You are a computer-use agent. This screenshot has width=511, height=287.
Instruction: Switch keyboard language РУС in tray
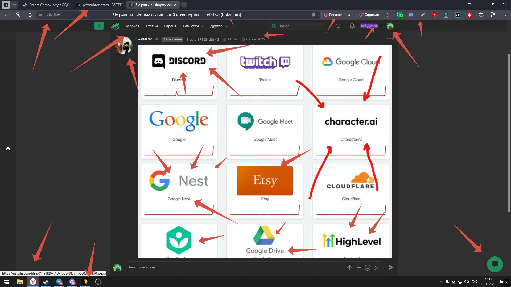(475, 282)
